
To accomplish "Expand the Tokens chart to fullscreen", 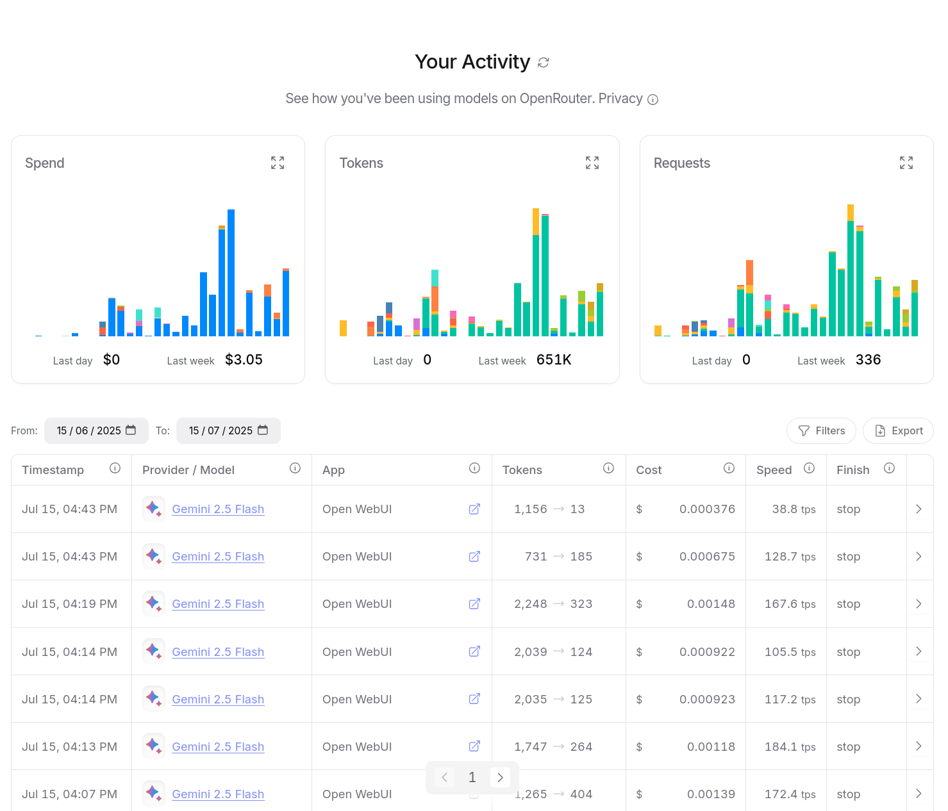I will (592, 163).
